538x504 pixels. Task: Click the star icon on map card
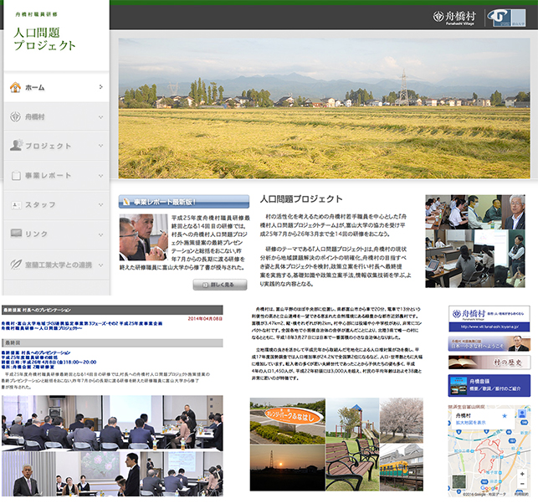tap(505, 416)
